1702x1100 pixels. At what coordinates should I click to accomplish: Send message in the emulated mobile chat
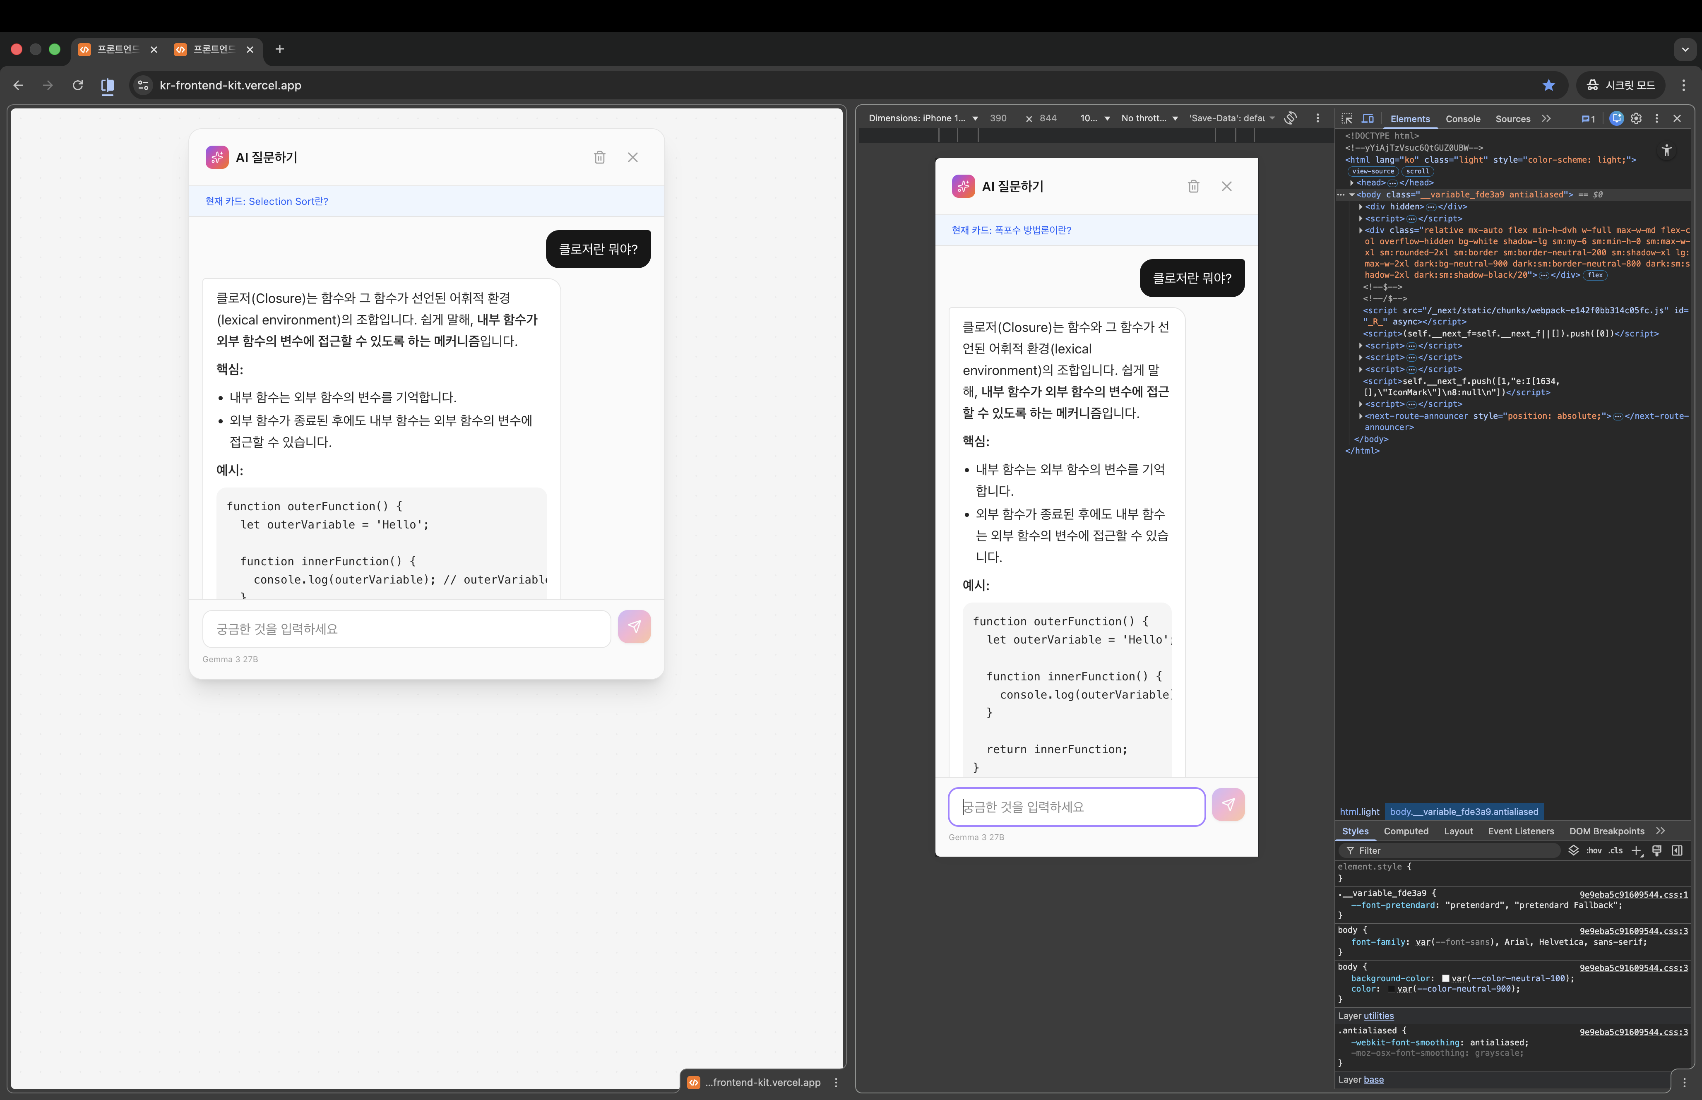pos(1228,804)
